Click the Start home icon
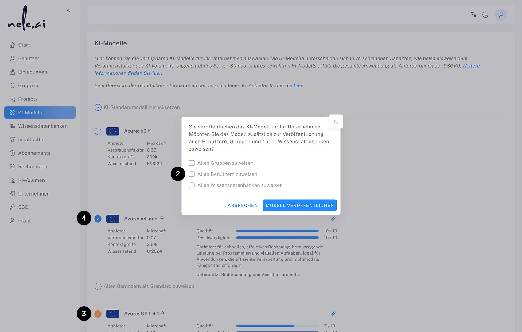 click(12, 45)
